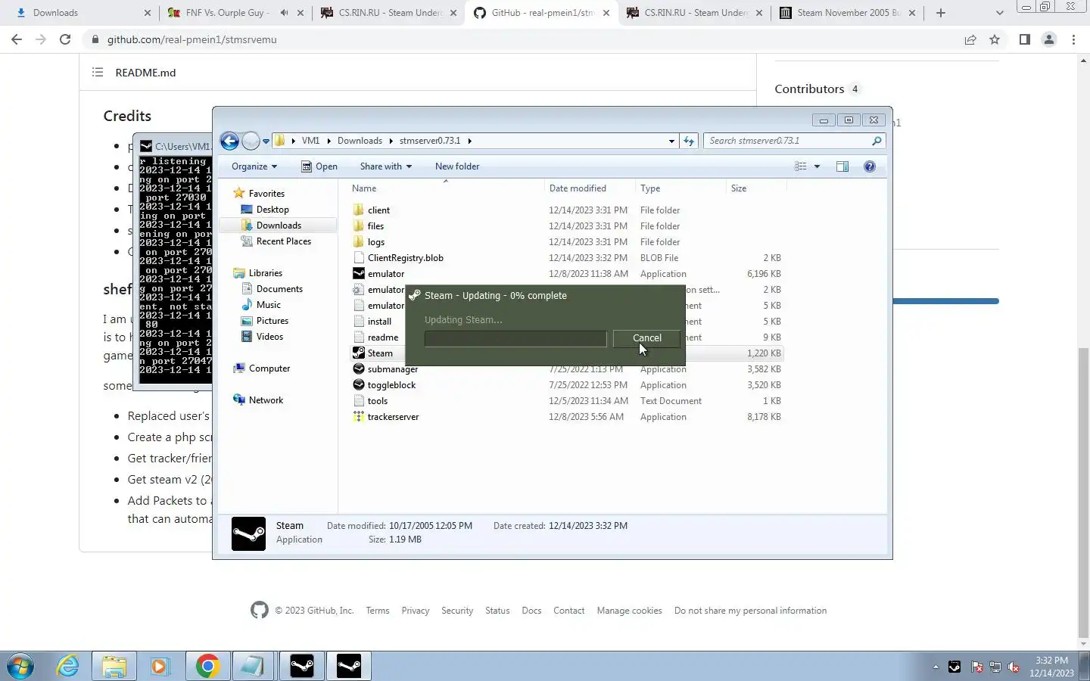
Task: Select the submanager application icon
Action: click(x=359, y=369)
